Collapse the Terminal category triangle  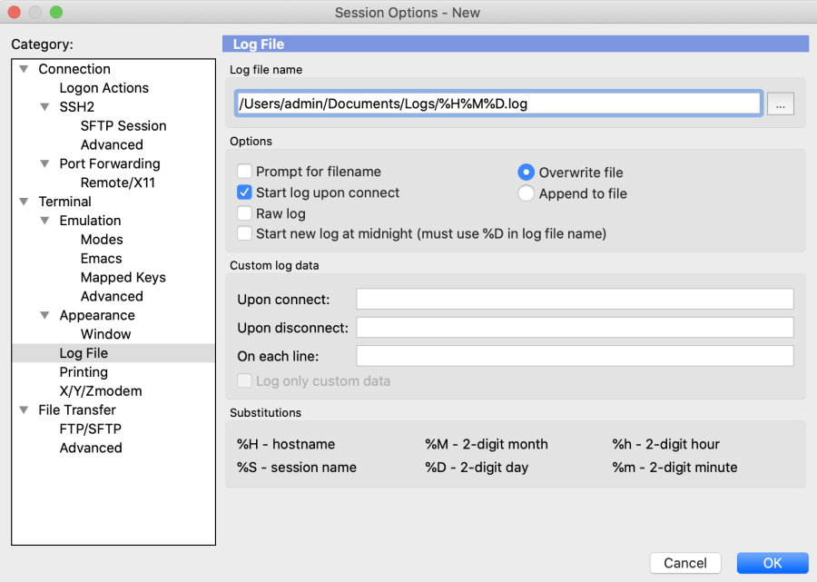click(24, 202)
